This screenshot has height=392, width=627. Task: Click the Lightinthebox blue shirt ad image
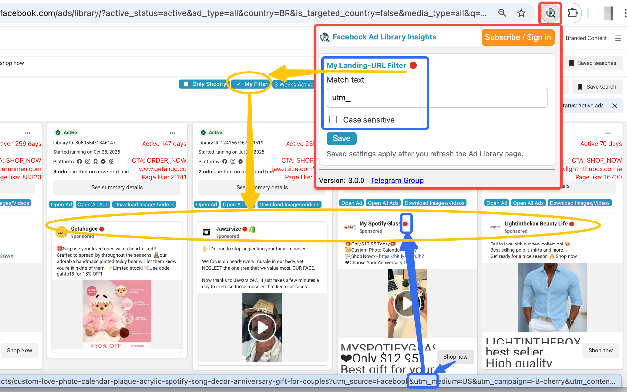(x=551, y=297)
